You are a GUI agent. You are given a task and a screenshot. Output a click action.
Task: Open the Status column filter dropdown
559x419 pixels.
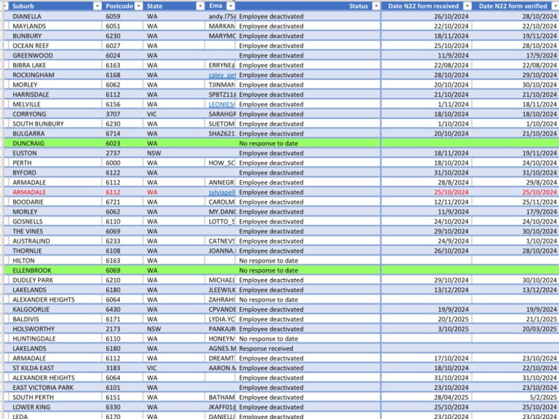[x=376, y=6]
